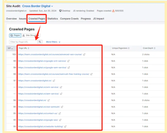Open external link icon for advanced-seo-course URL
Viewport: 167px width, 133px height.
click(x=84, y=55)
